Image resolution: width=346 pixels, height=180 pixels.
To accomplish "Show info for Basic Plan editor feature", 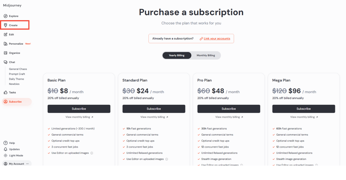I will point(92,153).
